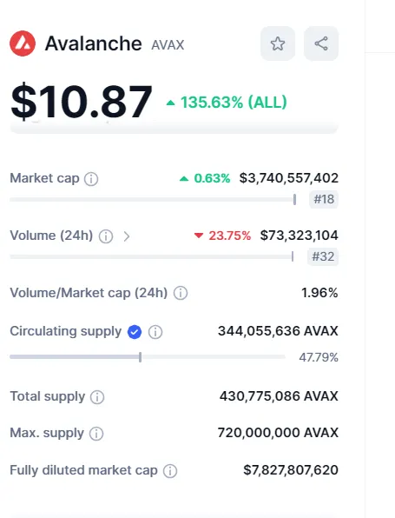395x518 pixels.
Task: Open the Fully diluted market cap info icon
Action: (x=170, y=471)
